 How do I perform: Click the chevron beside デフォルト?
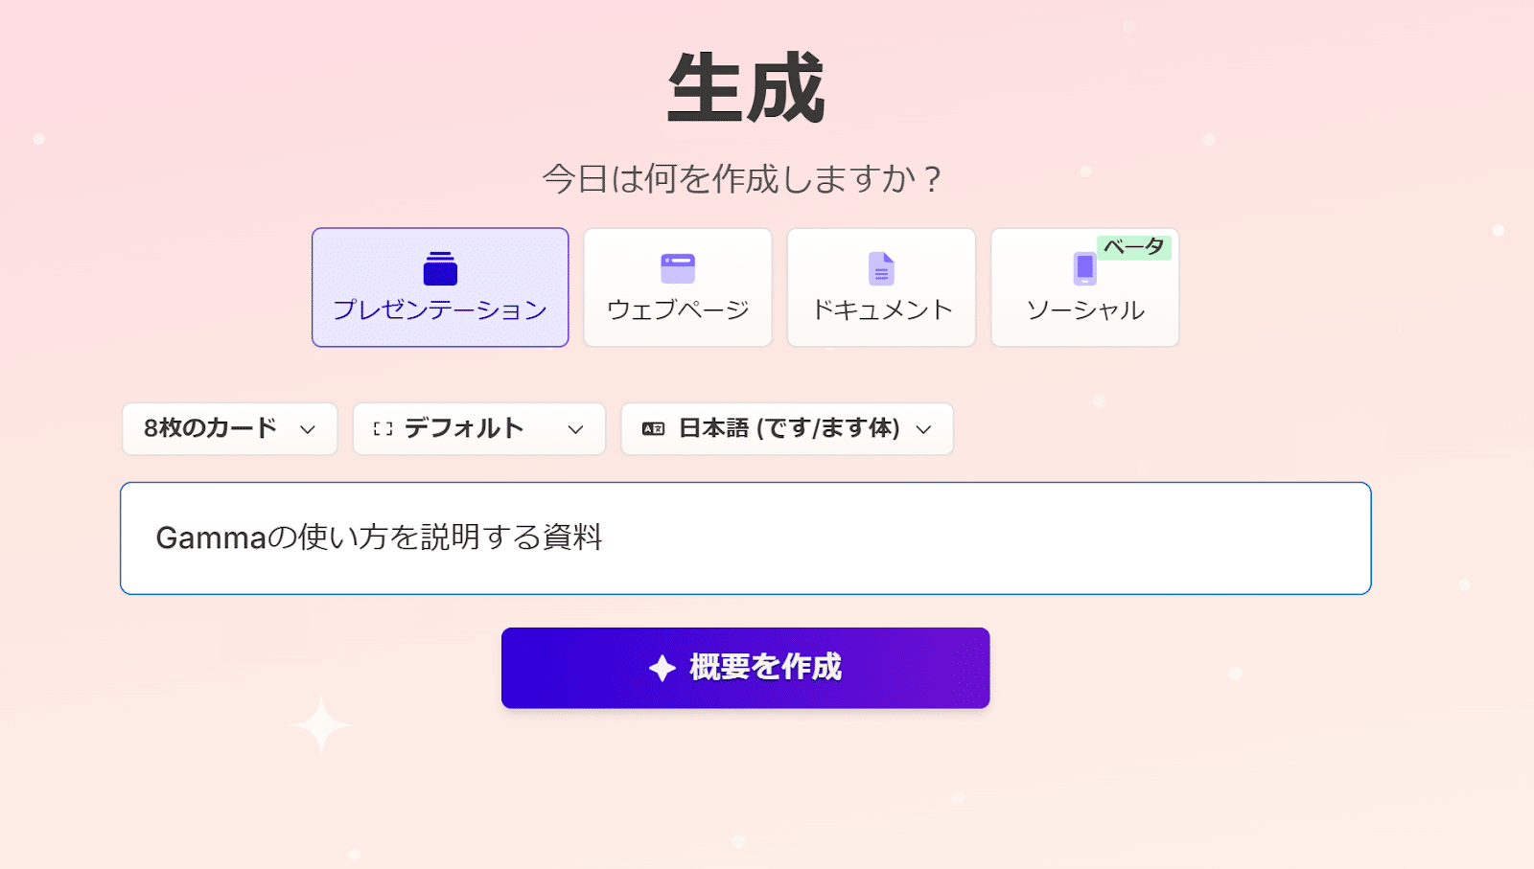(x=575, y=429)
